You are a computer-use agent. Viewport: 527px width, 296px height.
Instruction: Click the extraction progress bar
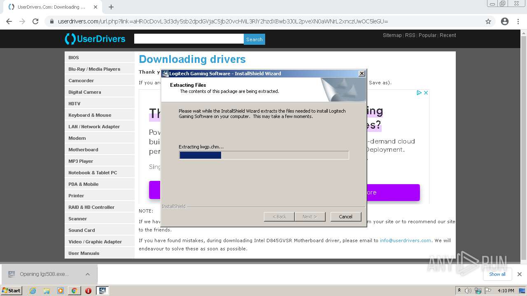tap(264, 155)
